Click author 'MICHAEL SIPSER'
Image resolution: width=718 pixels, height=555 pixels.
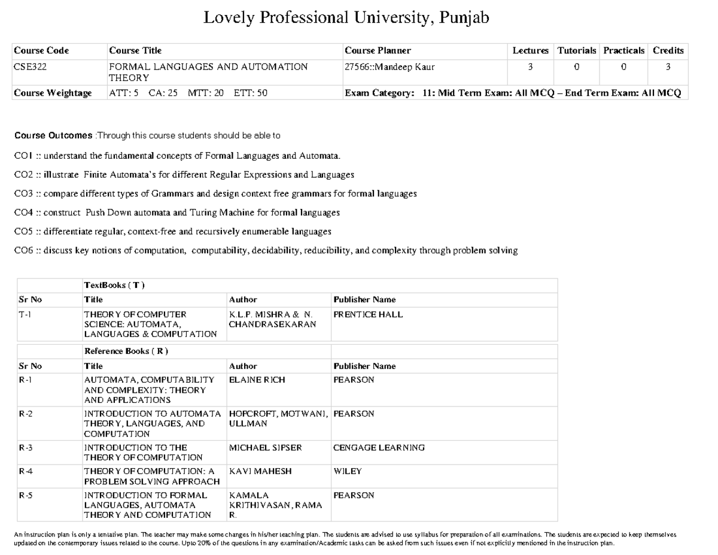(x=266, y=447)
